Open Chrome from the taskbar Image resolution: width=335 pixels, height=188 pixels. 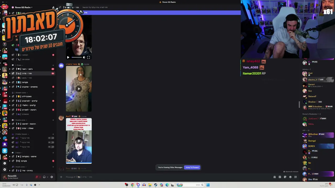point(132,185)
